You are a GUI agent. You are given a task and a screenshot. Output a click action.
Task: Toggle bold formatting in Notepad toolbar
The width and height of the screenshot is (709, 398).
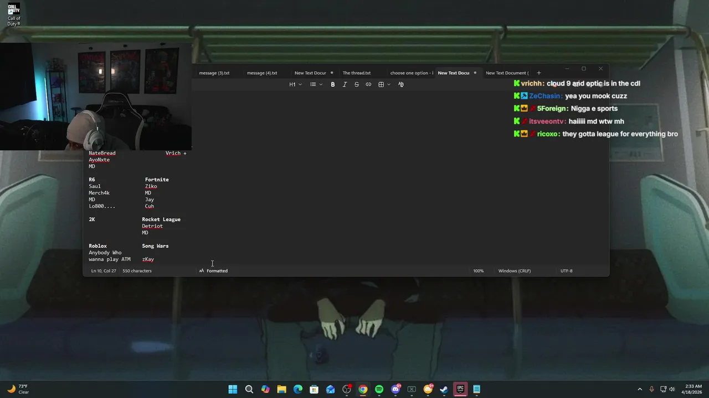pos(333,85)
